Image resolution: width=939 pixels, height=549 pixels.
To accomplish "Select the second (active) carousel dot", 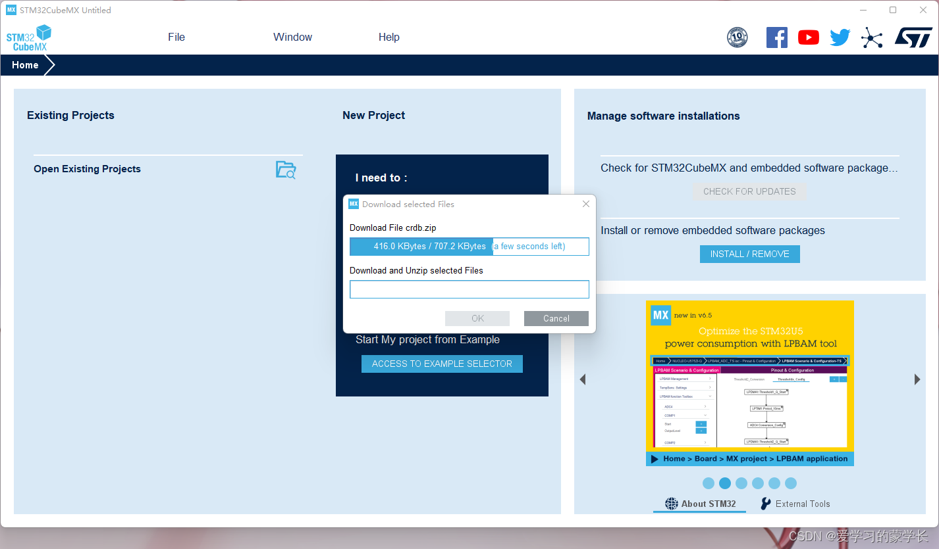I will pos(725,483).
